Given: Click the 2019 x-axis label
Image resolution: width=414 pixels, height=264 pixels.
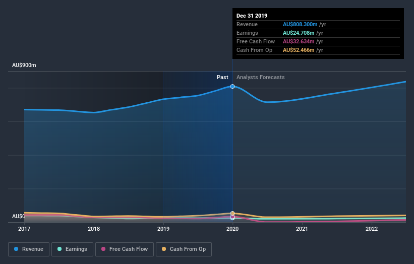Looking at the screenshot, I should click(163, 229).
